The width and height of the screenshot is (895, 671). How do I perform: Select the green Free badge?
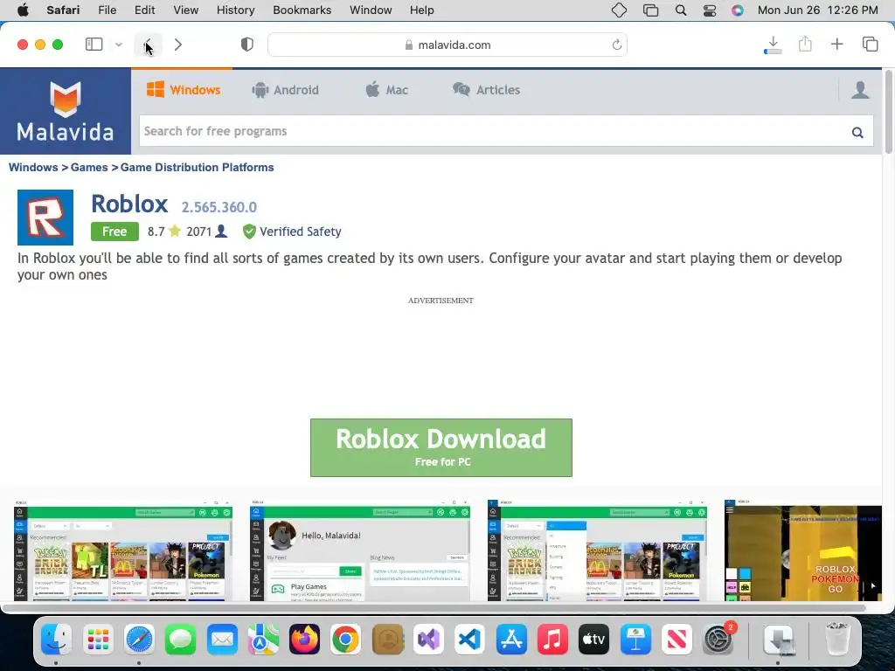[x=114, y=231]
